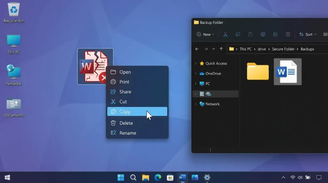Select Delete from the context menu
The height and width of the screenshot is (183, 328).
point(137,123)
